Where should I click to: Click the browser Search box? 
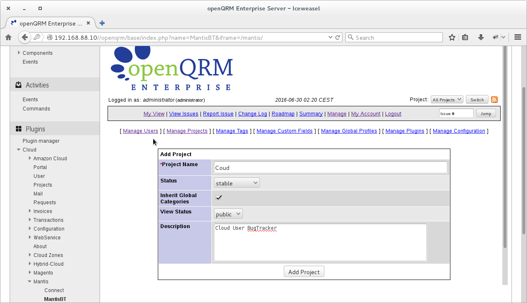coord(394,37)
